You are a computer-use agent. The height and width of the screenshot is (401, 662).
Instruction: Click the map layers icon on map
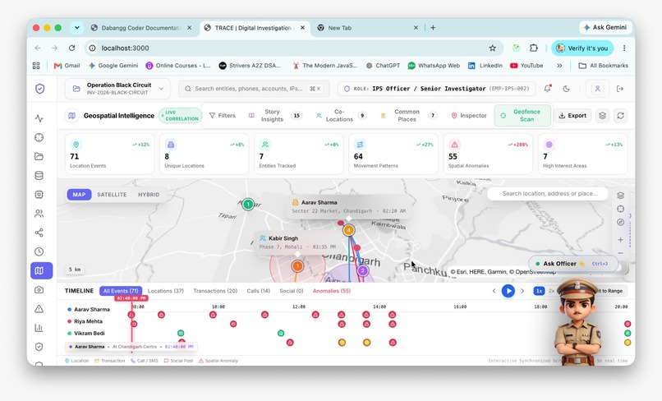[620, 196]
